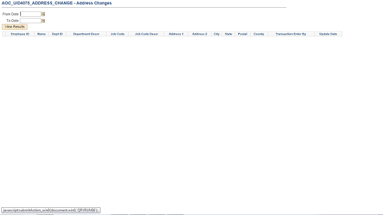
Task: Sort by County column header
Action: [x=259, y=34]
